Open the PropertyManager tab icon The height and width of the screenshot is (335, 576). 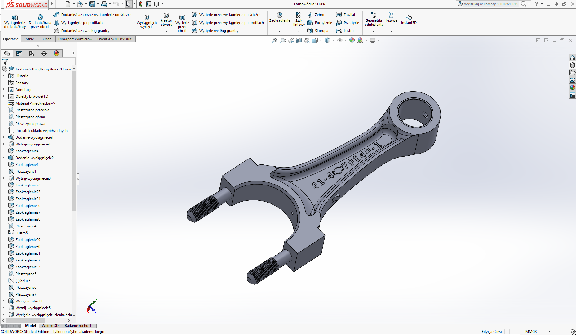(x=19, y=53)
